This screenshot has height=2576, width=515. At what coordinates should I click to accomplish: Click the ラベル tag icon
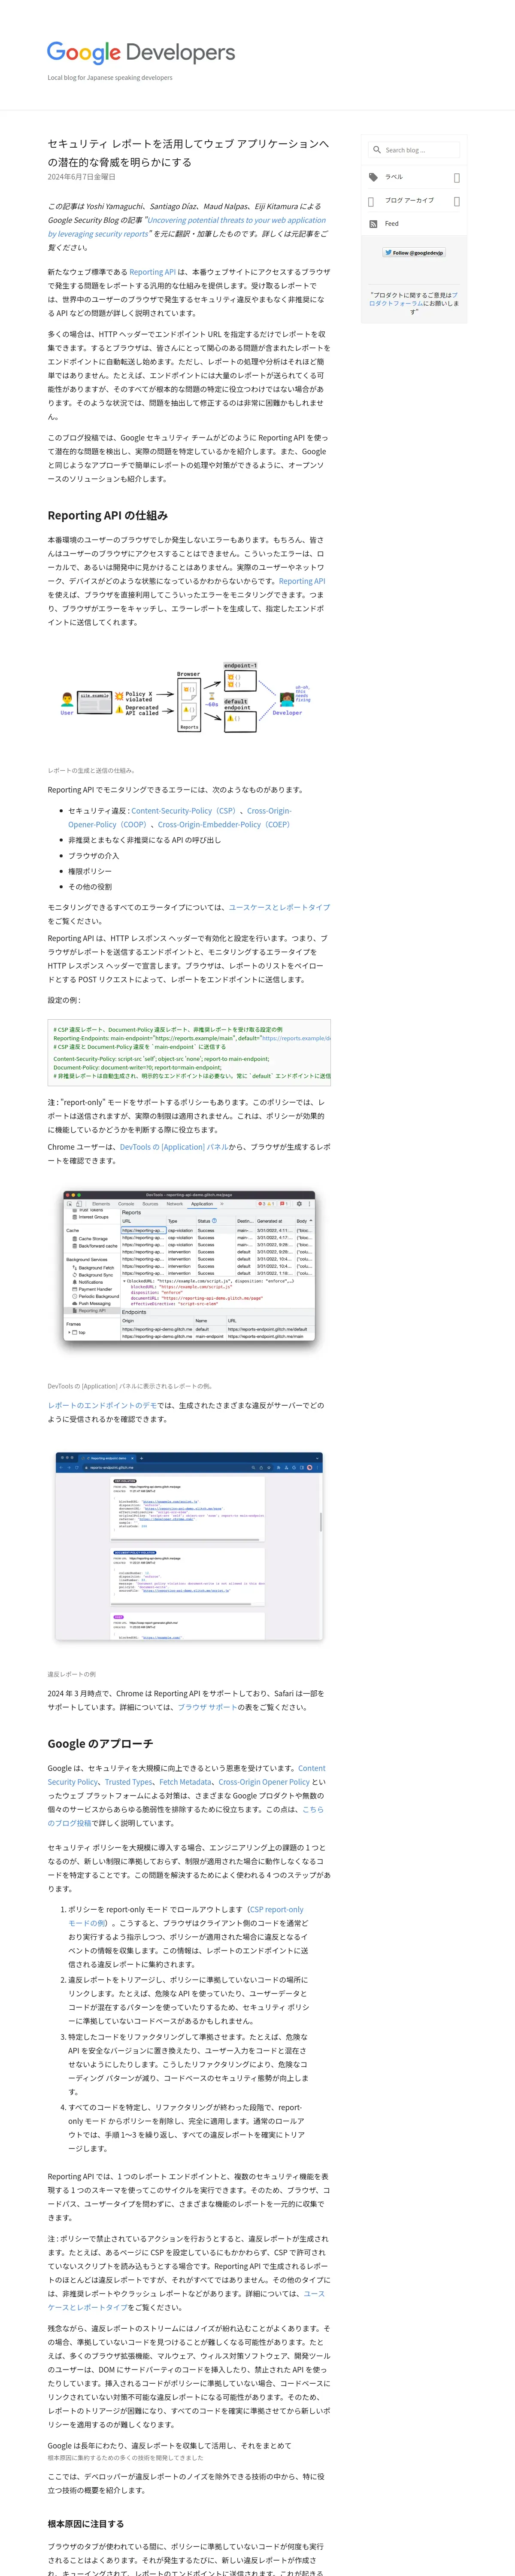(x=373, y=177)
